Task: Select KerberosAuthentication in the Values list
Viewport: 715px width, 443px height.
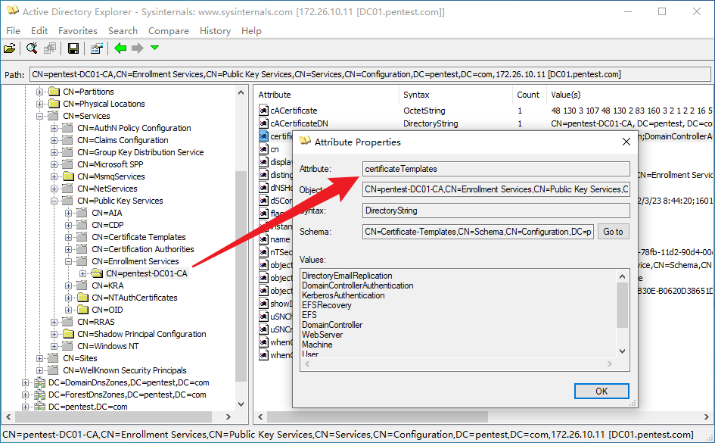Action: pos(344,295)
